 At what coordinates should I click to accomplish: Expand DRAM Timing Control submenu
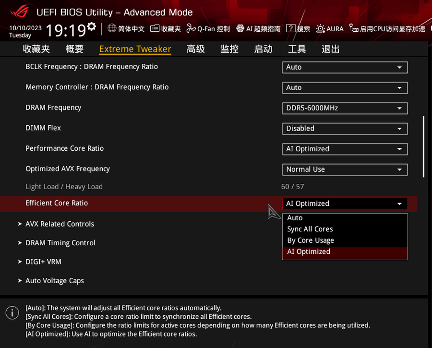[x=60, y=243]
